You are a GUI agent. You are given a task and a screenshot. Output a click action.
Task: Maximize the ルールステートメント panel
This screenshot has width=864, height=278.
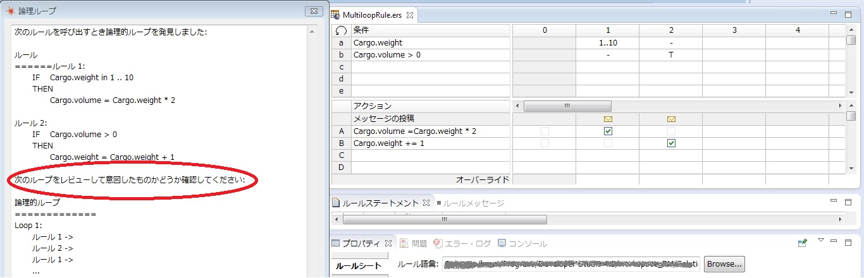848,202
